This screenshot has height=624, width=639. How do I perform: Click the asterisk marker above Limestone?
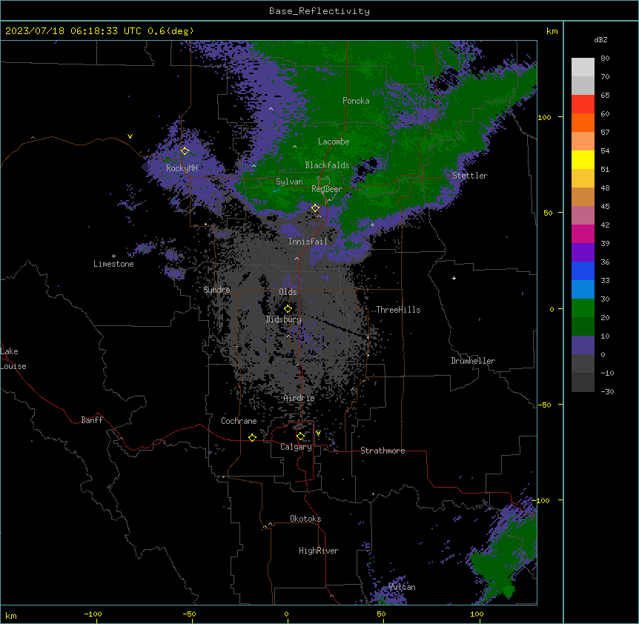pos(113,256)
